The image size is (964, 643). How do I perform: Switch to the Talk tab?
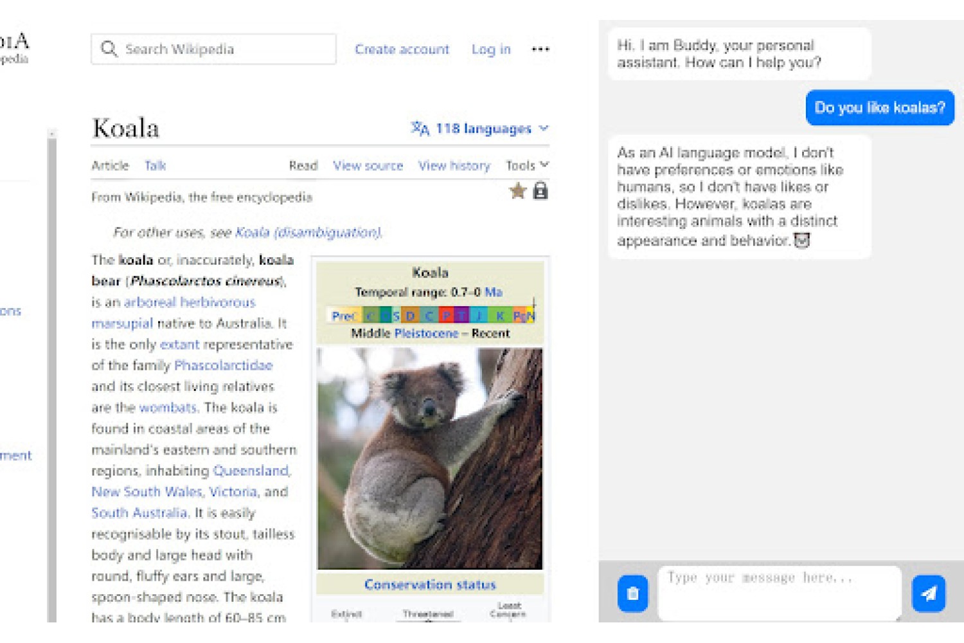coord(155,165)
